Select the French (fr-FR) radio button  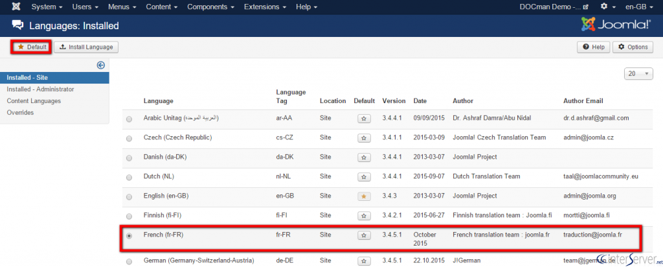(x=129, y=236)
